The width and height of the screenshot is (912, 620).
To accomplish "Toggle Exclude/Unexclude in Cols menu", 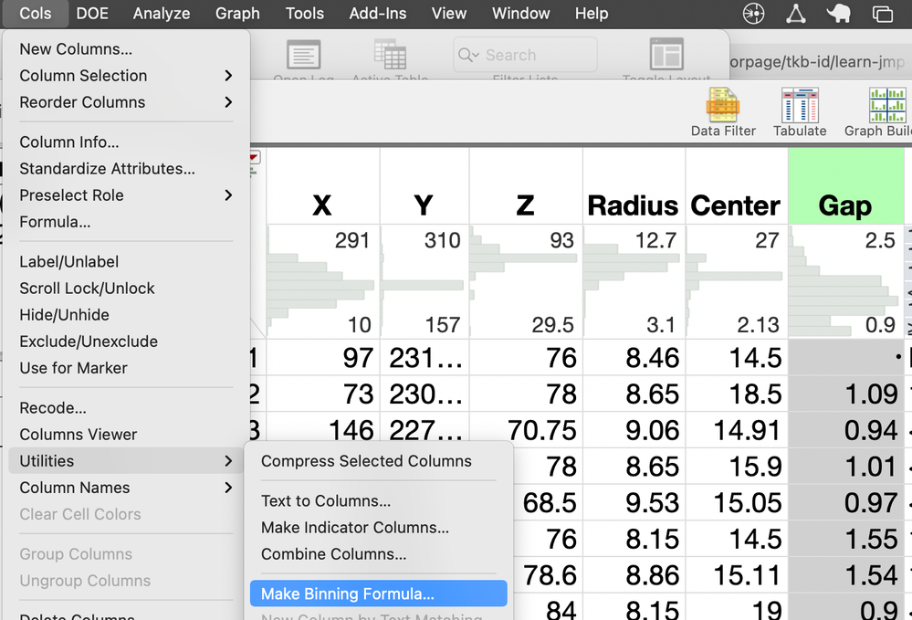I will coord(89,342).
